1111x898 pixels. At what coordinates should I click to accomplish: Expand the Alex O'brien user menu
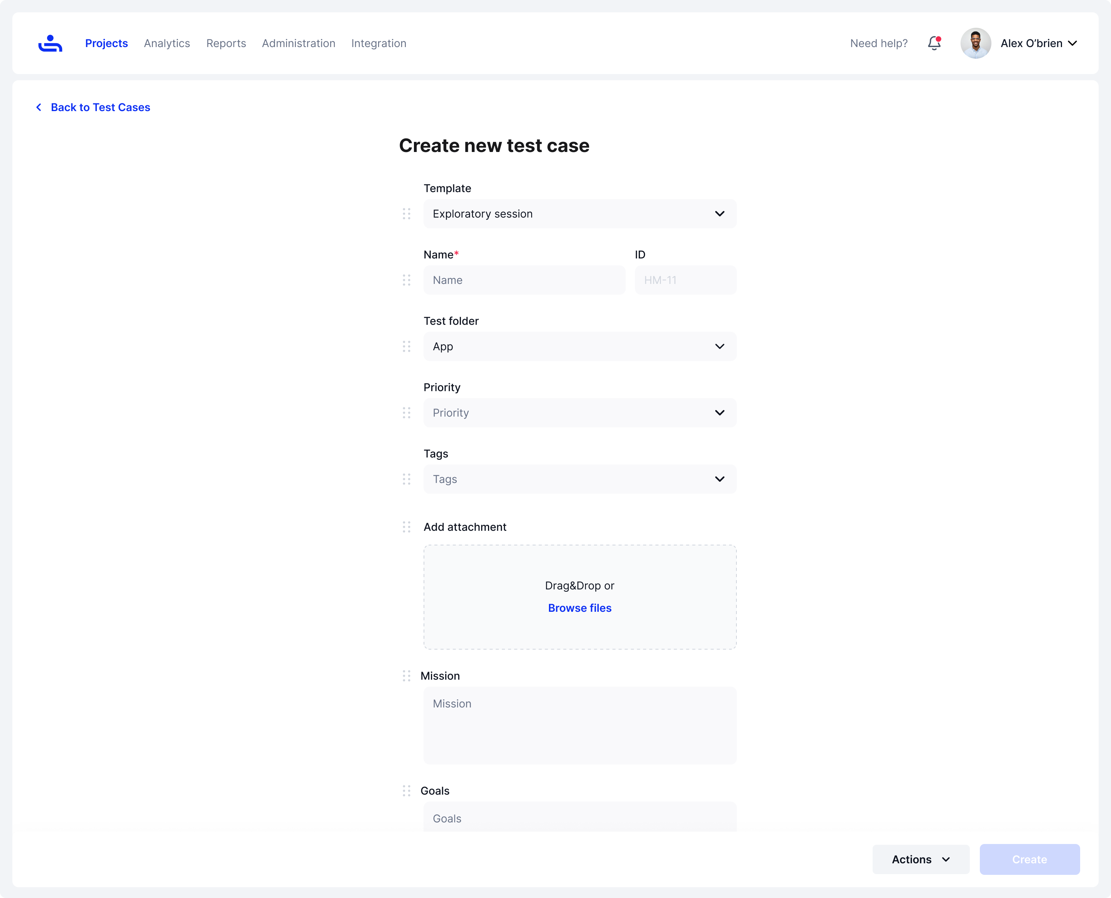tap(1072, 44)
